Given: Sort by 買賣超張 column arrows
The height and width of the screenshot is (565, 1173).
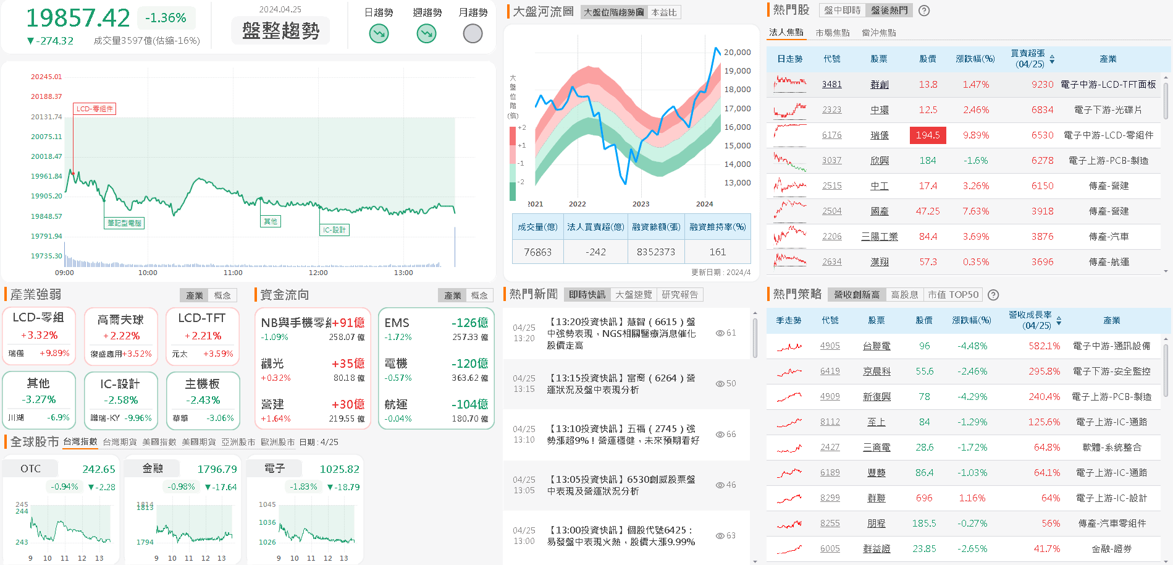Looking at the screenshot, I should [1052, 59].
